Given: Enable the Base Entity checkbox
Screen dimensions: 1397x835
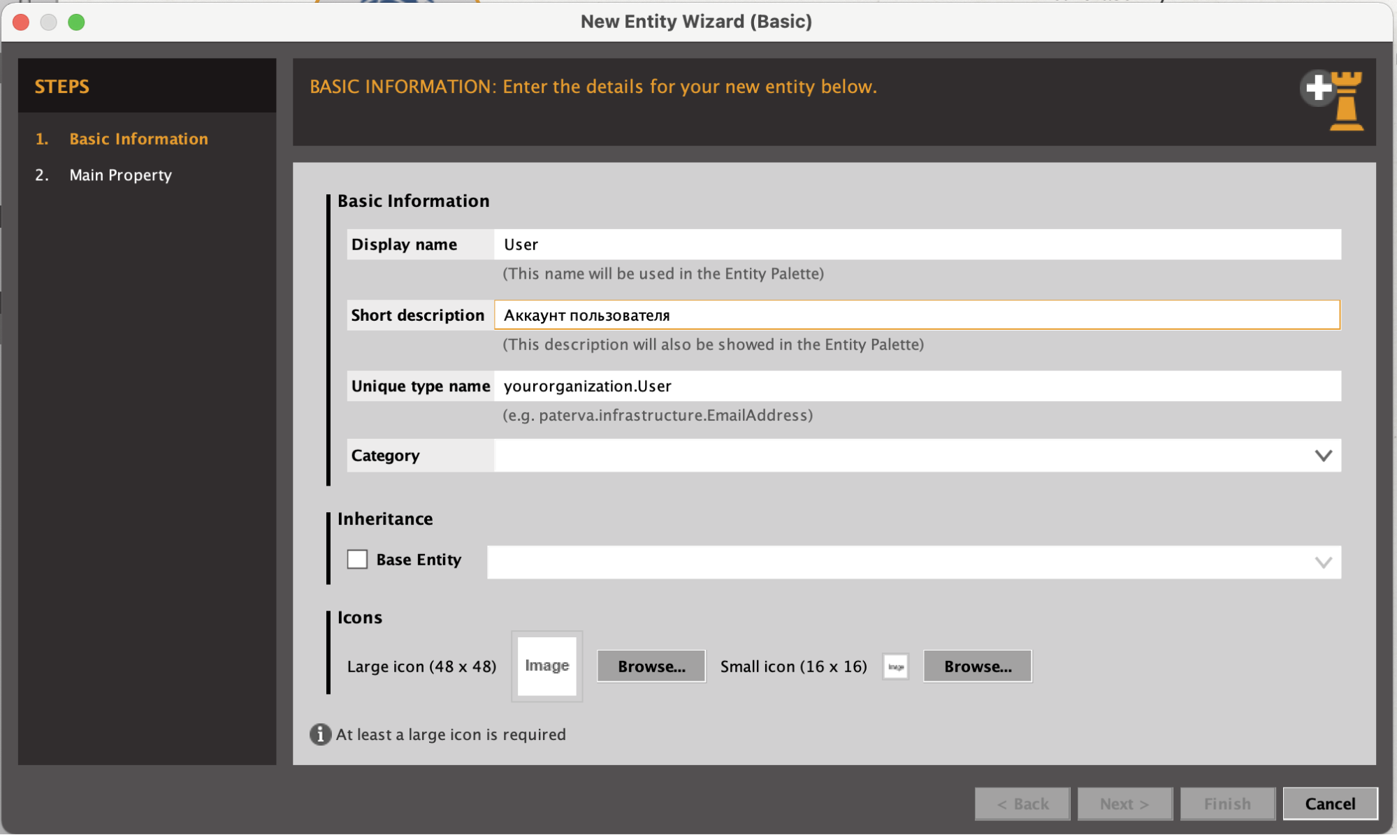Looking at the screenshot, I should (x=357, y=560).
